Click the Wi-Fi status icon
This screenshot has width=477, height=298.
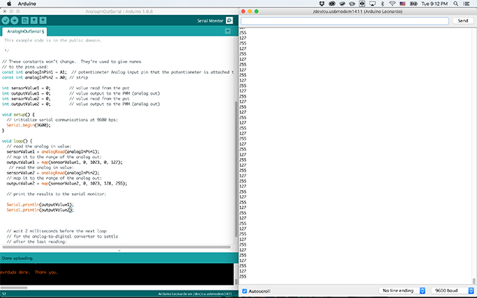(393, 4)
